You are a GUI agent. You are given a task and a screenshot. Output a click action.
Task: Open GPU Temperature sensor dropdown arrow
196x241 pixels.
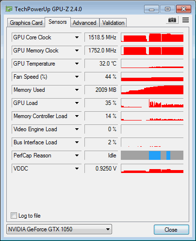pyautogui.click(x=77, y=64)
